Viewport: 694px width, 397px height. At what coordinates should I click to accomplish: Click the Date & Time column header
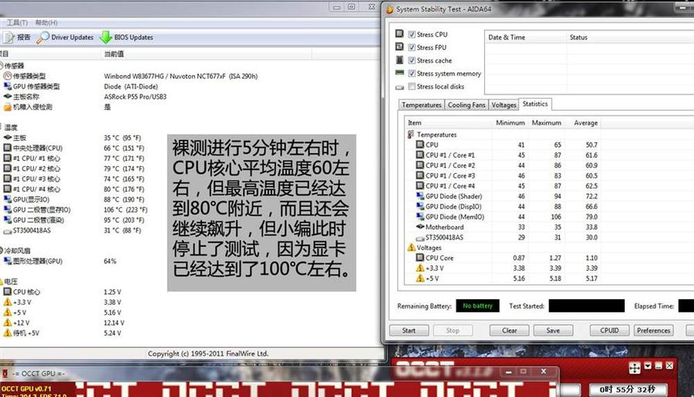[x=525, y=37]
